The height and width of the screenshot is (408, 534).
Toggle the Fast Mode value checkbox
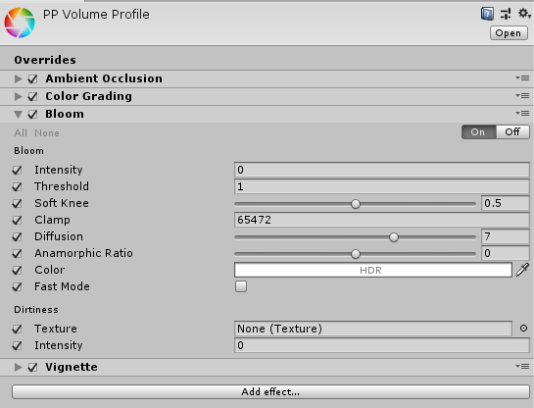(x=241, y=286)
